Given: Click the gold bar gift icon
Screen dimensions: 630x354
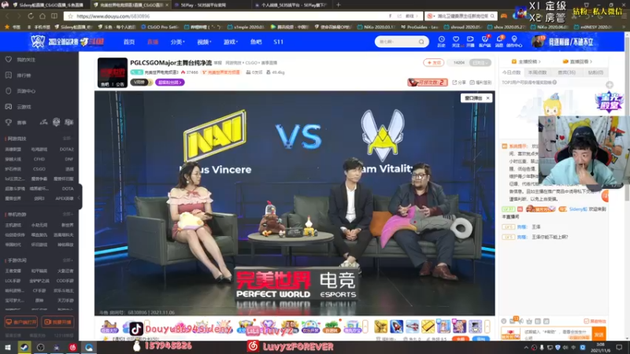Looking at the screenshot, I should pos(428,326).
